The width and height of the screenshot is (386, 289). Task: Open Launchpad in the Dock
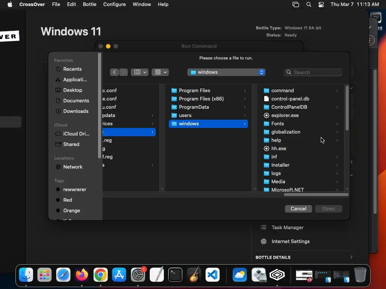[x=44, y=275]
